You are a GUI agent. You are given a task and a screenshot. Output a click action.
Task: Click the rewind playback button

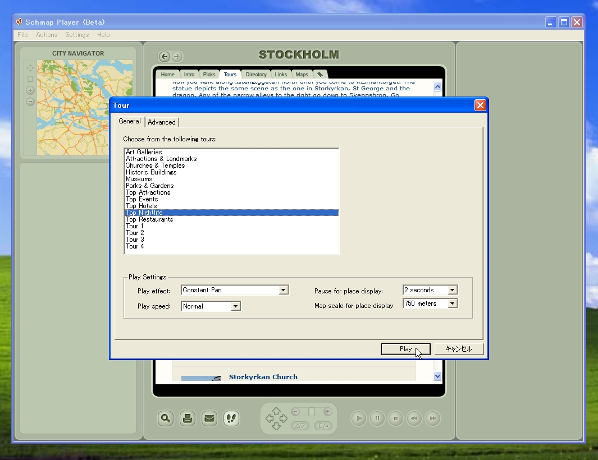tap(414, 418)
